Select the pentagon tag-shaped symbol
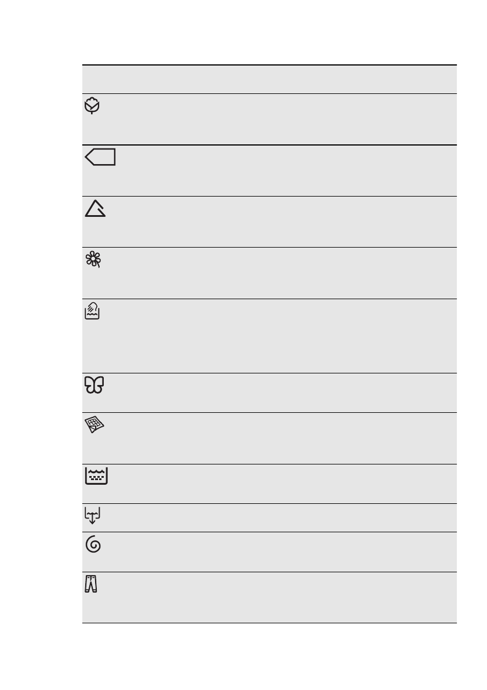 (100, 157)
